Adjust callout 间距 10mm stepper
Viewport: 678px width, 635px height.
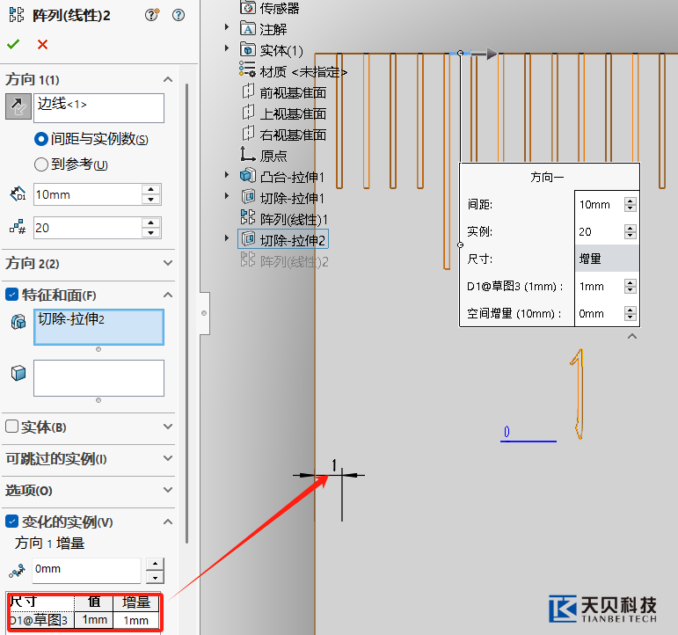click(630, 205)
